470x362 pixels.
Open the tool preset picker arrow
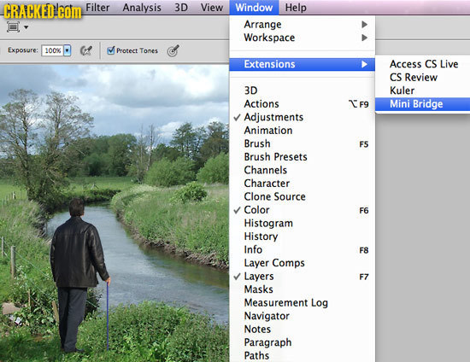26,27
